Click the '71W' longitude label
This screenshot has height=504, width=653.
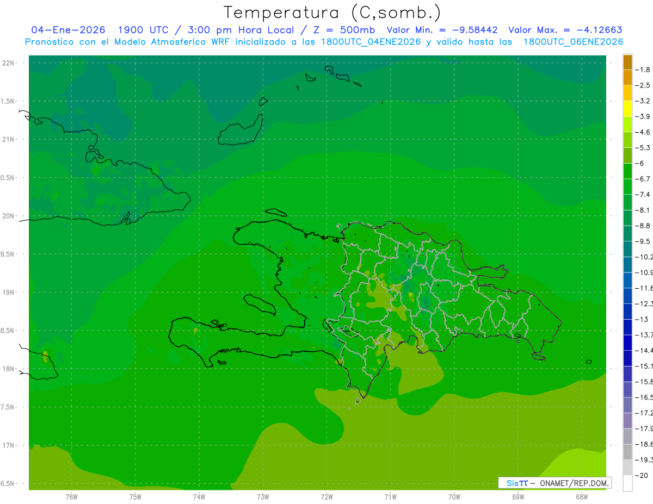(390, 497)
